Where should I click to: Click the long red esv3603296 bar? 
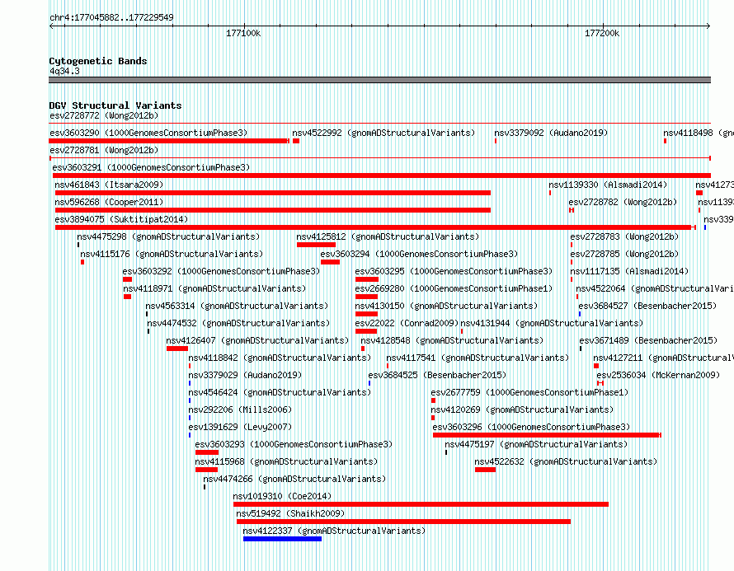pos(547,435)
